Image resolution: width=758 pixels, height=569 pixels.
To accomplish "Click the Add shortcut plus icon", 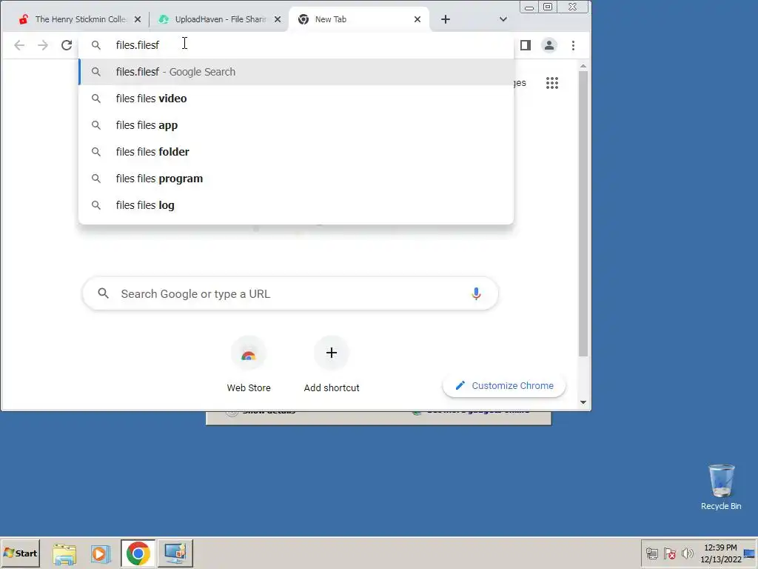I will coord(331,353).
